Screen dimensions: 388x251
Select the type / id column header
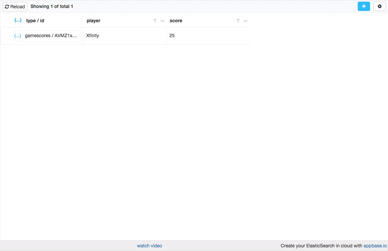pyautogui.click(x=35, y=21)
